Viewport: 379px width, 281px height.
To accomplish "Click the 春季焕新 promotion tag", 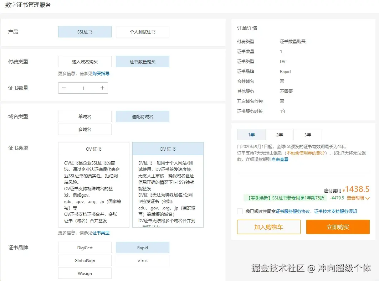I will [x=286, y=198].
